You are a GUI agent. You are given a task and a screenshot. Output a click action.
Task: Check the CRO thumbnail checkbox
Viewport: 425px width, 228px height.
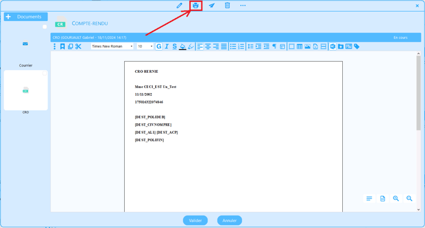coord(44,73)
